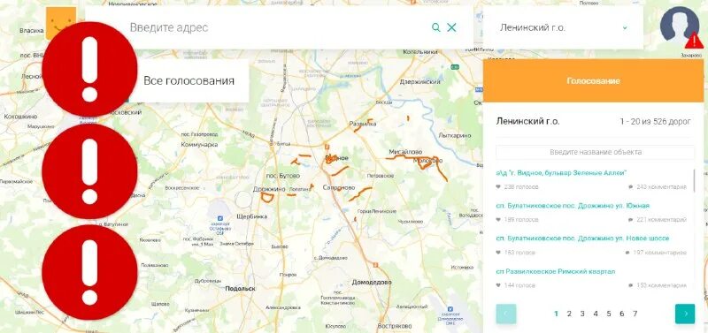Click the Ленинский г.о. heading in panel
This screenshot has height=333, width=708.
click(527, 121)
